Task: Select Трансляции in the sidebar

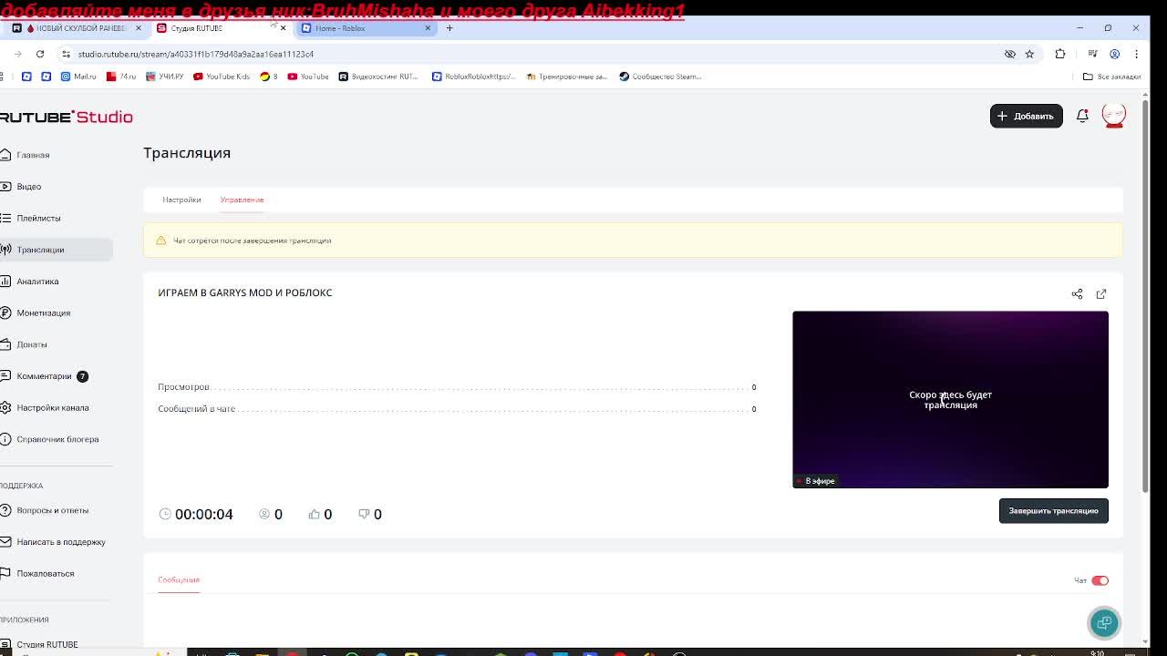Action: 40,250
